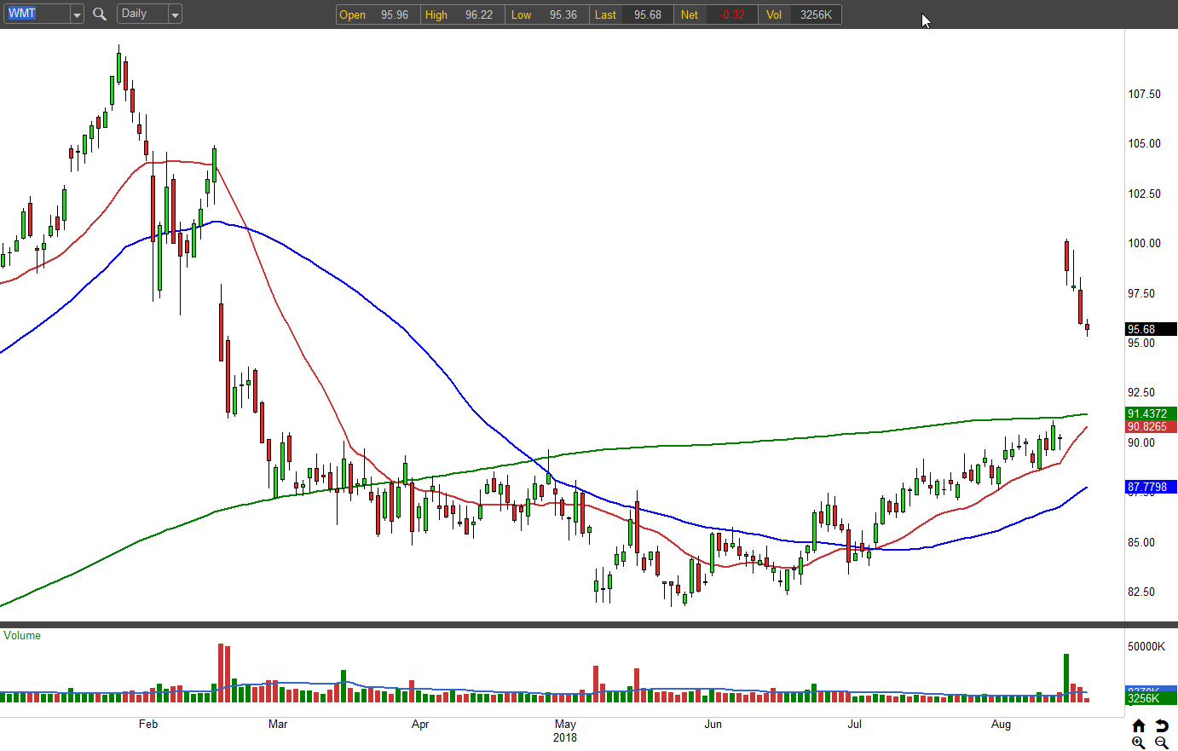
Task: Click the Last price value 95.68
Action: pyautogui.click(x=648, y=14)
